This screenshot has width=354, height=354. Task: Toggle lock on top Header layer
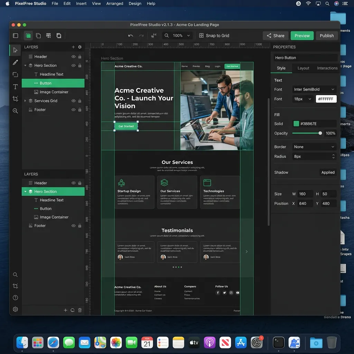pos(80,57)
